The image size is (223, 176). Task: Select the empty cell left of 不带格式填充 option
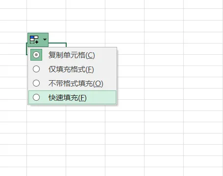coord(13,83)
